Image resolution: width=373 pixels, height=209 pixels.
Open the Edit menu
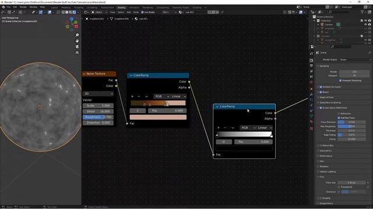tap(15, 7)
